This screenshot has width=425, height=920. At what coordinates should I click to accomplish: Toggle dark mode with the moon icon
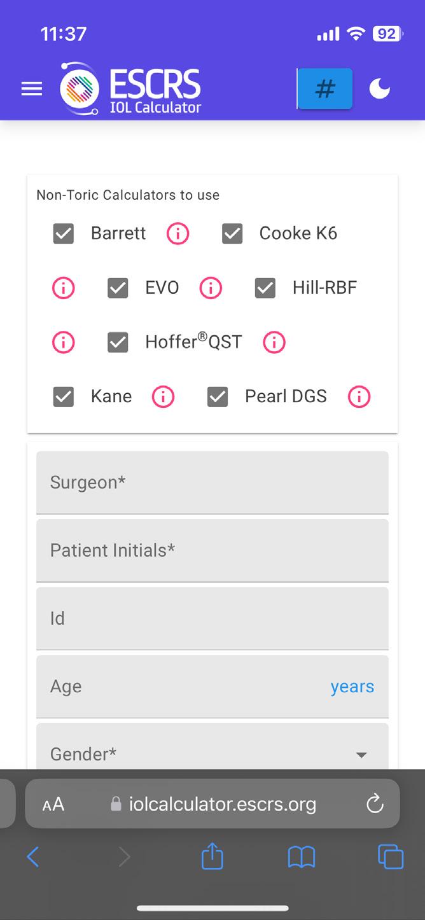tap(380, 89)
